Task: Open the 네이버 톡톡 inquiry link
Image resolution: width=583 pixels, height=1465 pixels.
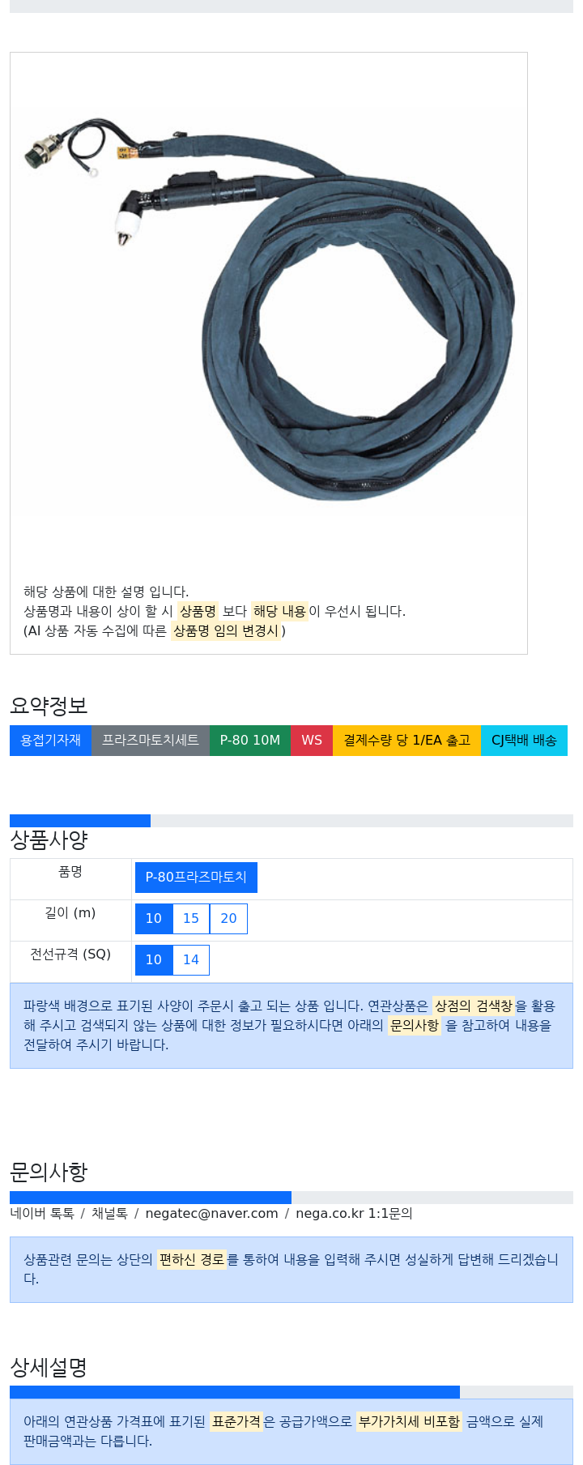Action: (42, 1213)
